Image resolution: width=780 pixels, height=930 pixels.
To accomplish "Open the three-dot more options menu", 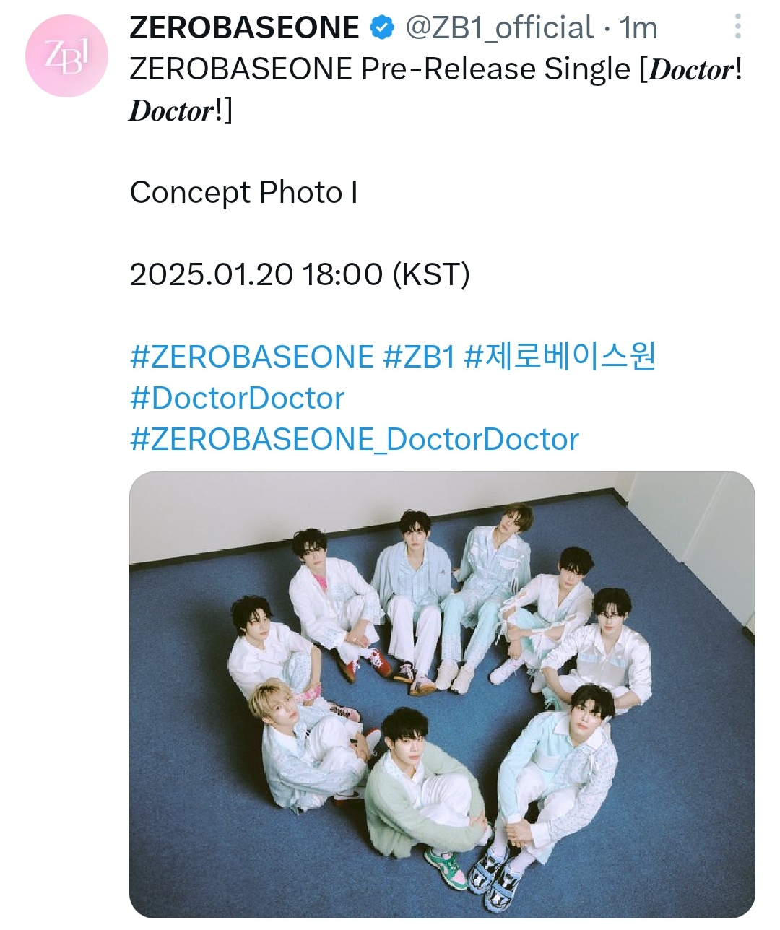I will 737,27.
